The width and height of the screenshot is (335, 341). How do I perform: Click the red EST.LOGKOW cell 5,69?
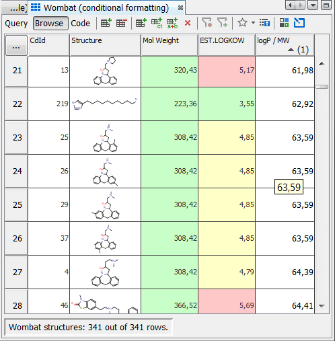[227, 301]
